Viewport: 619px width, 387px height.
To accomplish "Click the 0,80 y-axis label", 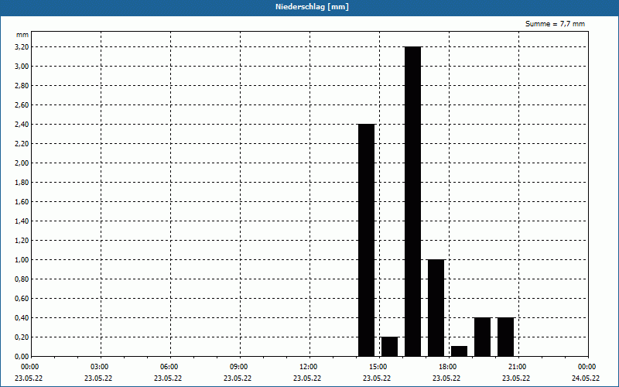I will click(22, 279).
